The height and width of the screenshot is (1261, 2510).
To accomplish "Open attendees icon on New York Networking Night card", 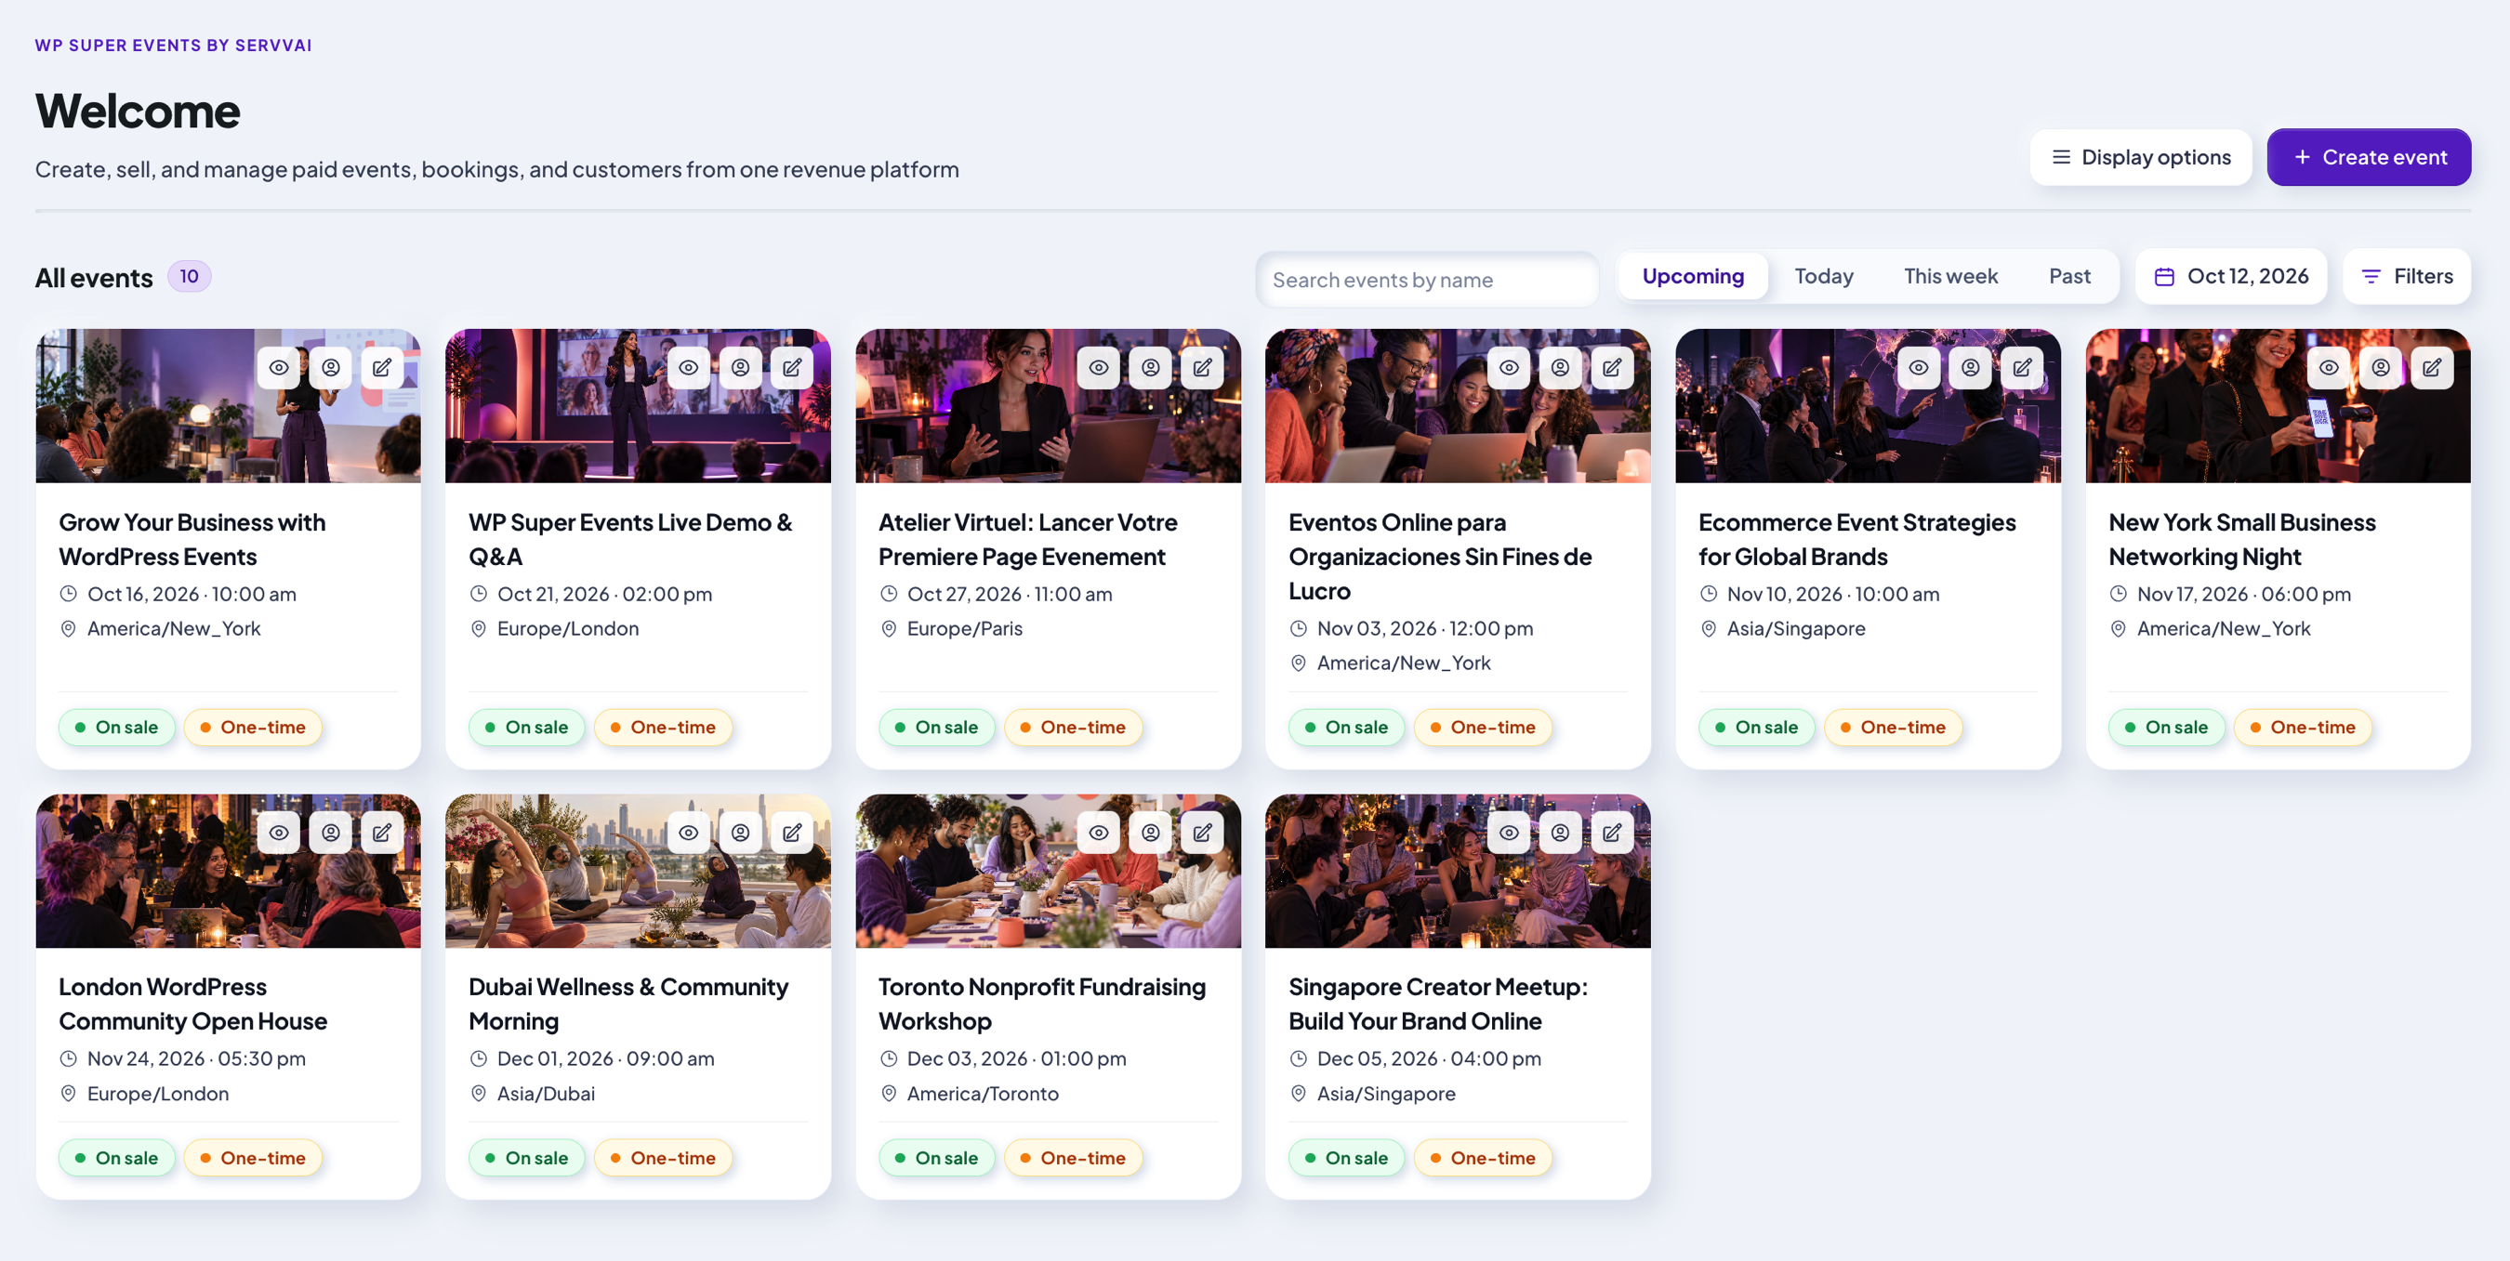I will (x=2382, y=368).
